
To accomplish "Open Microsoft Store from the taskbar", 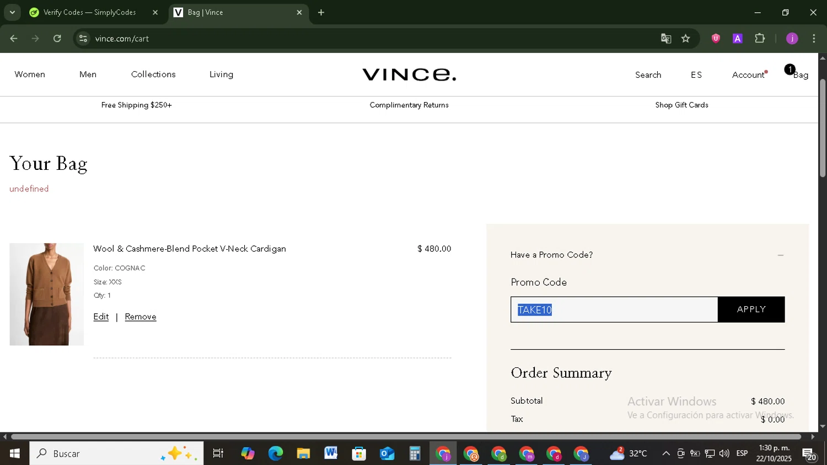I will [359, 453].
